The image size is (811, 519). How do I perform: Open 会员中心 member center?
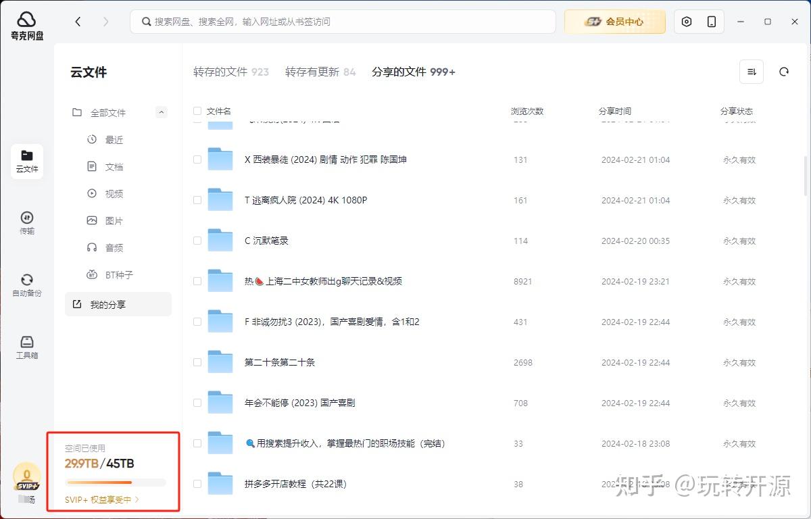tap(615, 22)
